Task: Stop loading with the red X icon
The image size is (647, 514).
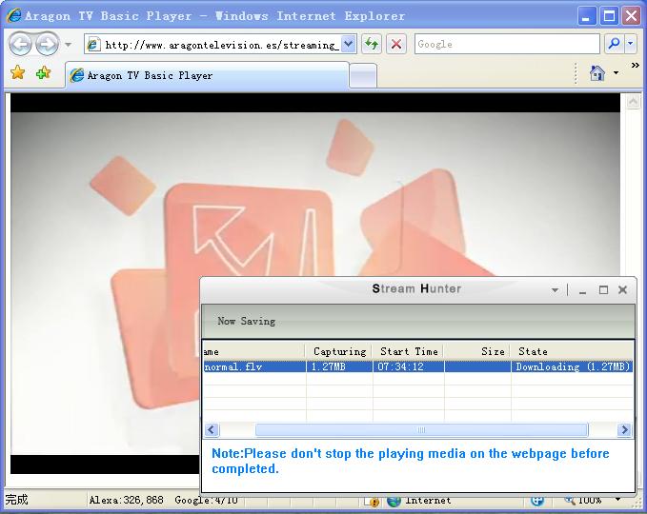Action: point(396,44)
